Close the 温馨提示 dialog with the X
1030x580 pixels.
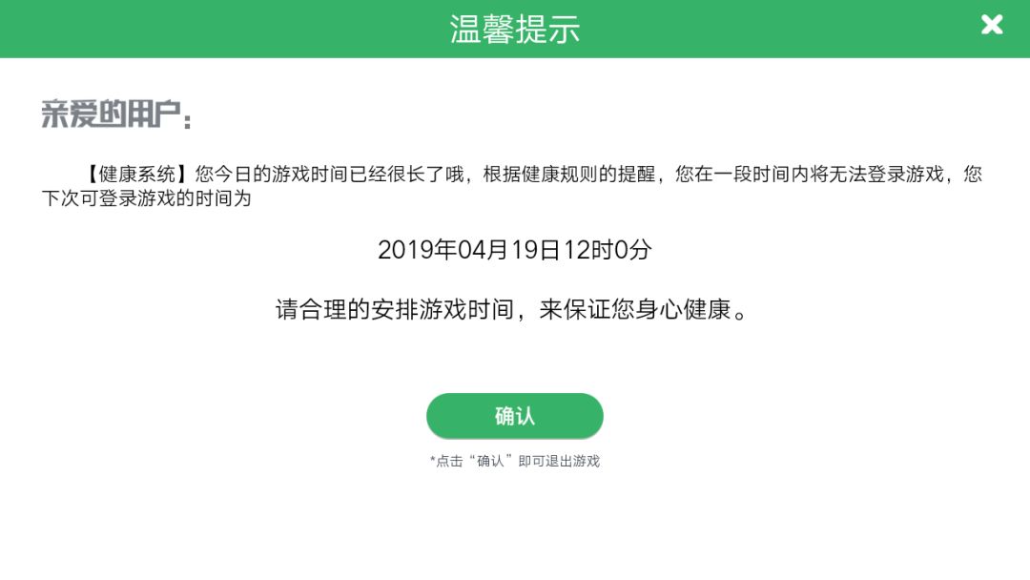991,25
